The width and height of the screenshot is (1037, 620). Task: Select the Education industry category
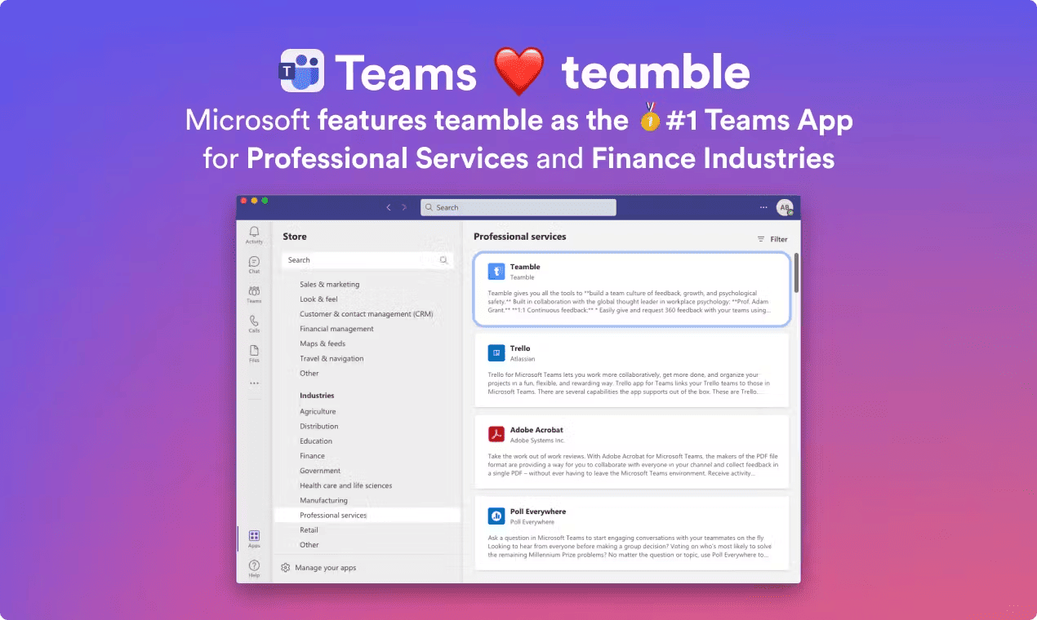pos(315,441)
